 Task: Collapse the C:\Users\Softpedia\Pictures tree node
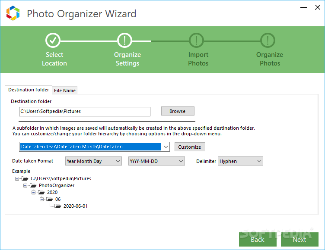(17, 178)
